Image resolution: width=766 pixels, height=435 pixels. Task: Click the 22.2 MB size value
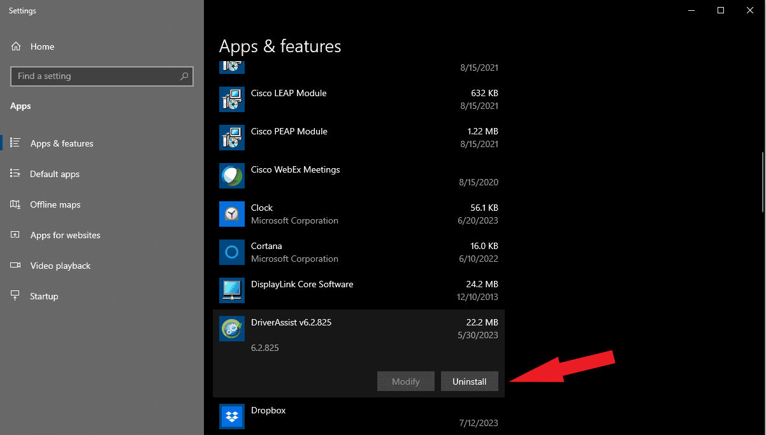click(482, 322)
